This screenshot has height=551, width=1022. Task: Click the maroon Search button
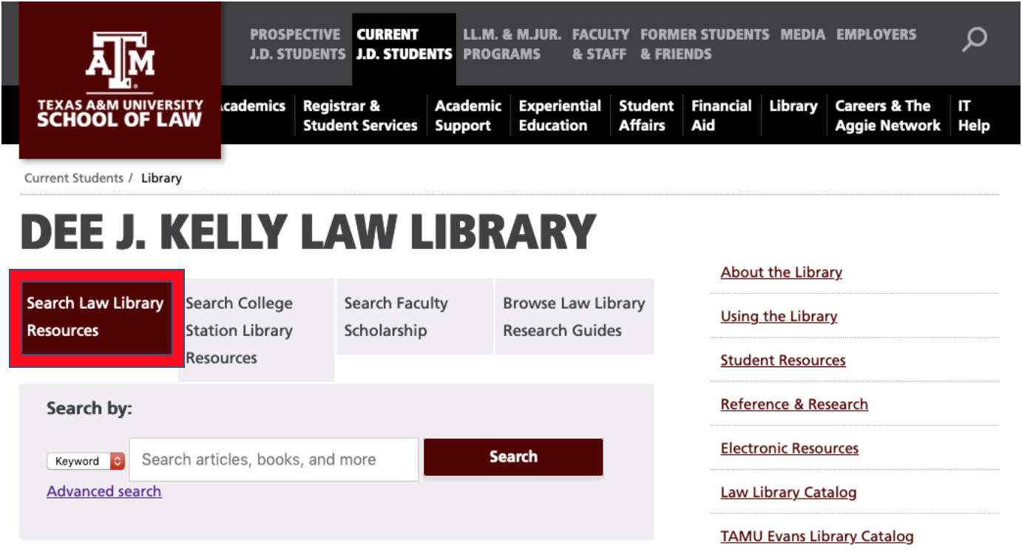tap(513, 456)
